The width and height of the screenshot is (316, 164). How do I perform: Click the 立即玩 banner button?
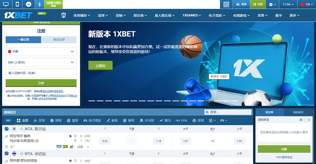click(x=100, y=66)
